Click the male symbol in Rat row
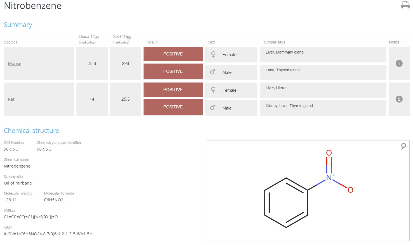Screen dimensions: 413x245 click(213, 108)
